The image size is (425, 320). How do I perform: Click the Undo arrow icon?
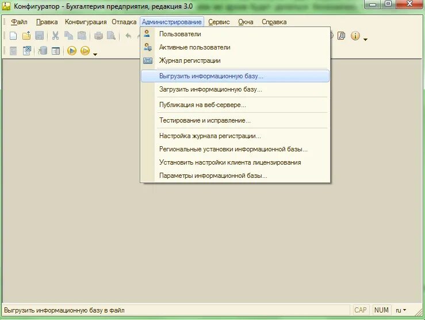point(128,36)
